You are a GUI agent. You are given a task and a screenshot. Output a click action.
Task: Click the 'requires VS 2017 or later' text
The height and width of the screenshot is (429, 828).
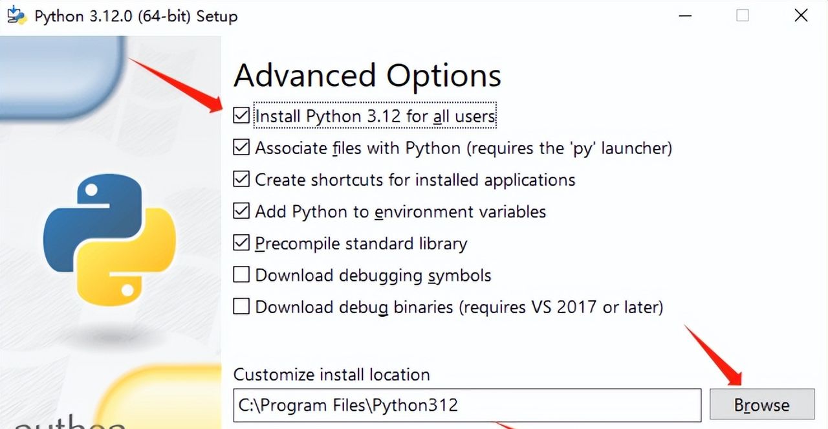(561, 307)
